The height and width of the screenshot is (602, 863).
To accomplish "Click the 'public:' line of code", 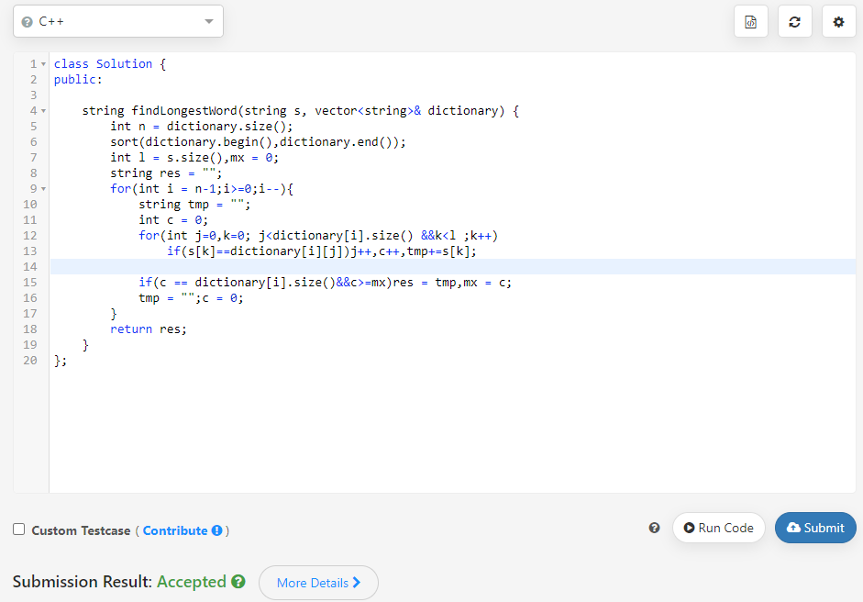I will pos(78,79).
